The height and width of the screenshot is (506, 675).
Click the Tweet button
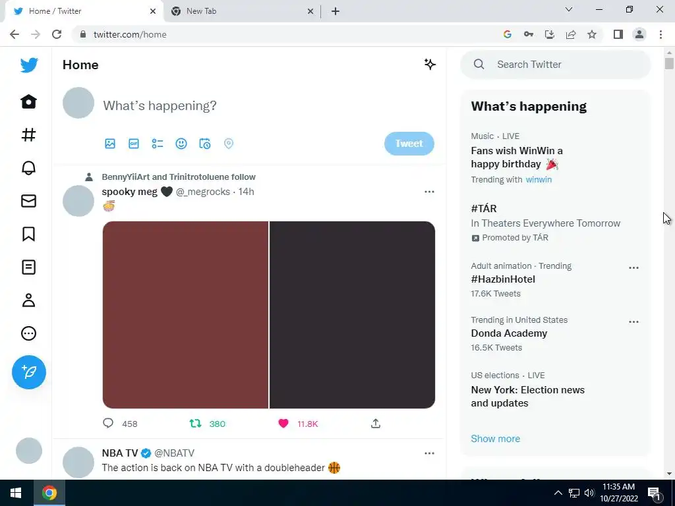coord(409,144)
